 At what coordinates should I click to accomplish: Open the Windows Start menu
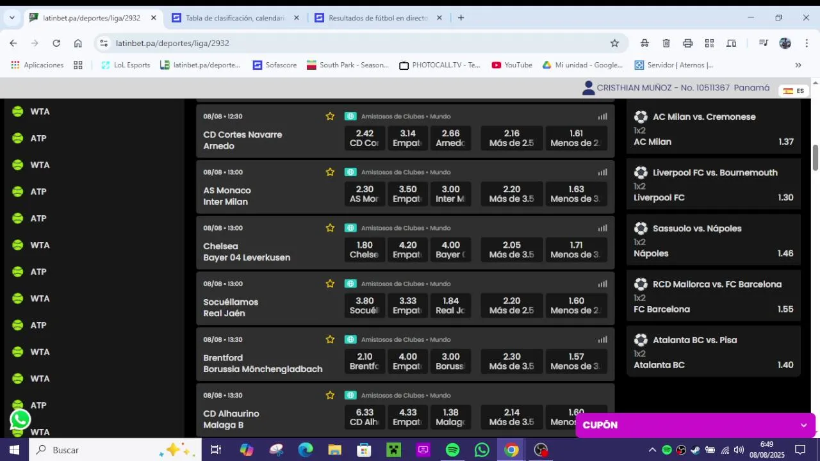point(14,450)
